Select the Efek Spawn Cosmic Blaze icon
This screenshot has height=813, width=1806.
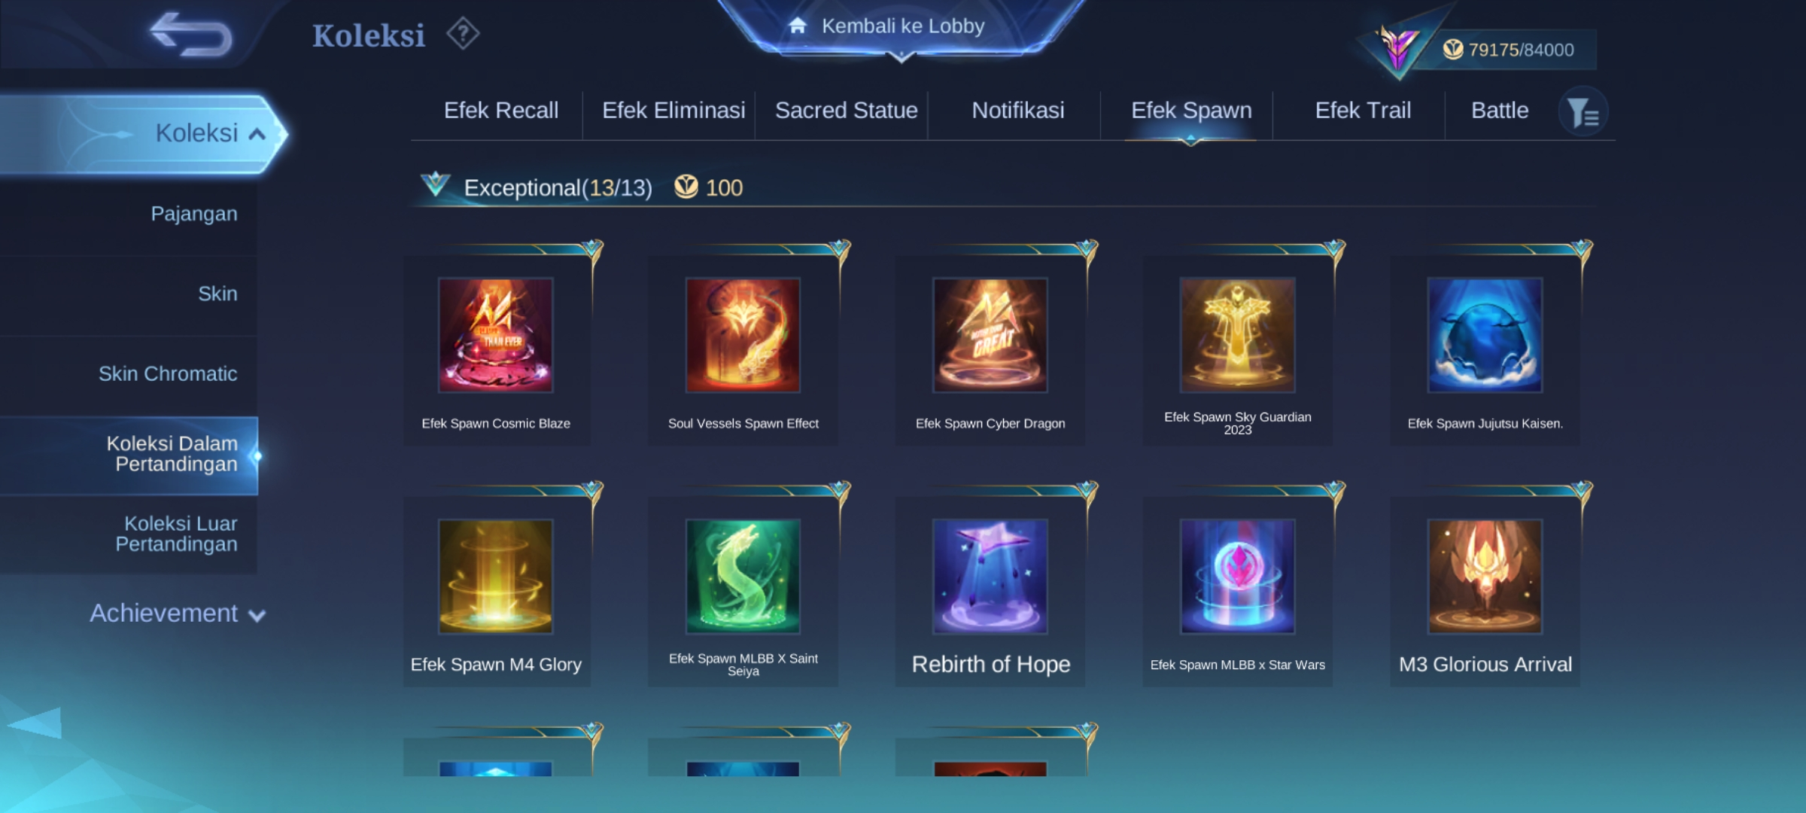(x=496, y=335)
